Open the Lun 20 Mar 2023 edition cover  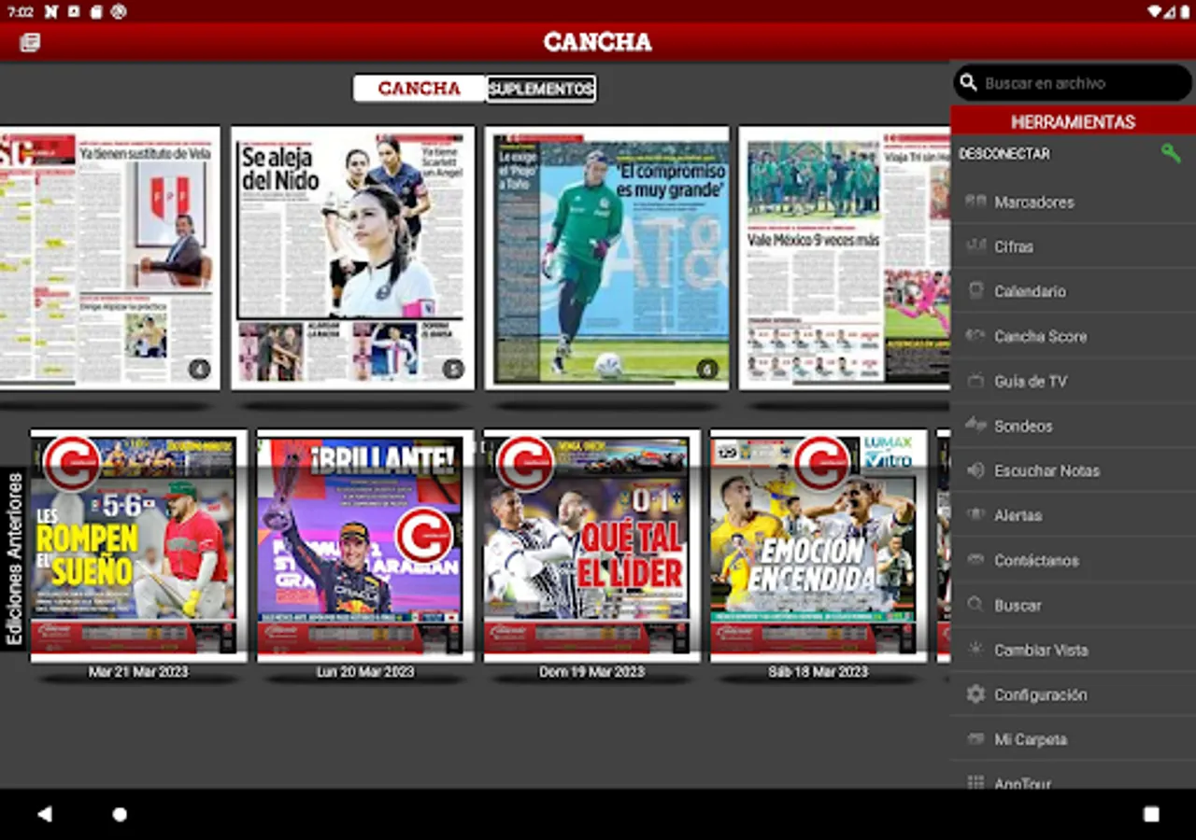click(365, 546)
